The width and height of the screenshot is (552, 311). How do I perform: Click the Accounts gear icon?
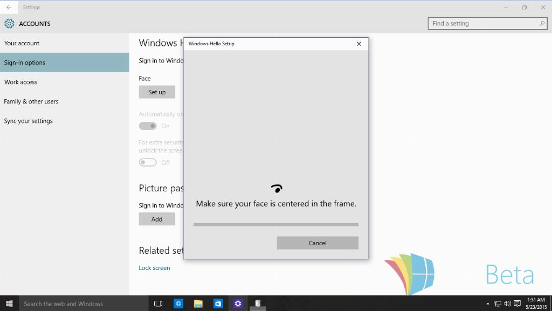(x=9, y=24)
